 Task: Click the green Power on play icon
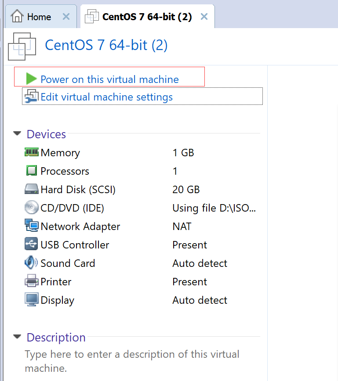click(x=31, y=79)
